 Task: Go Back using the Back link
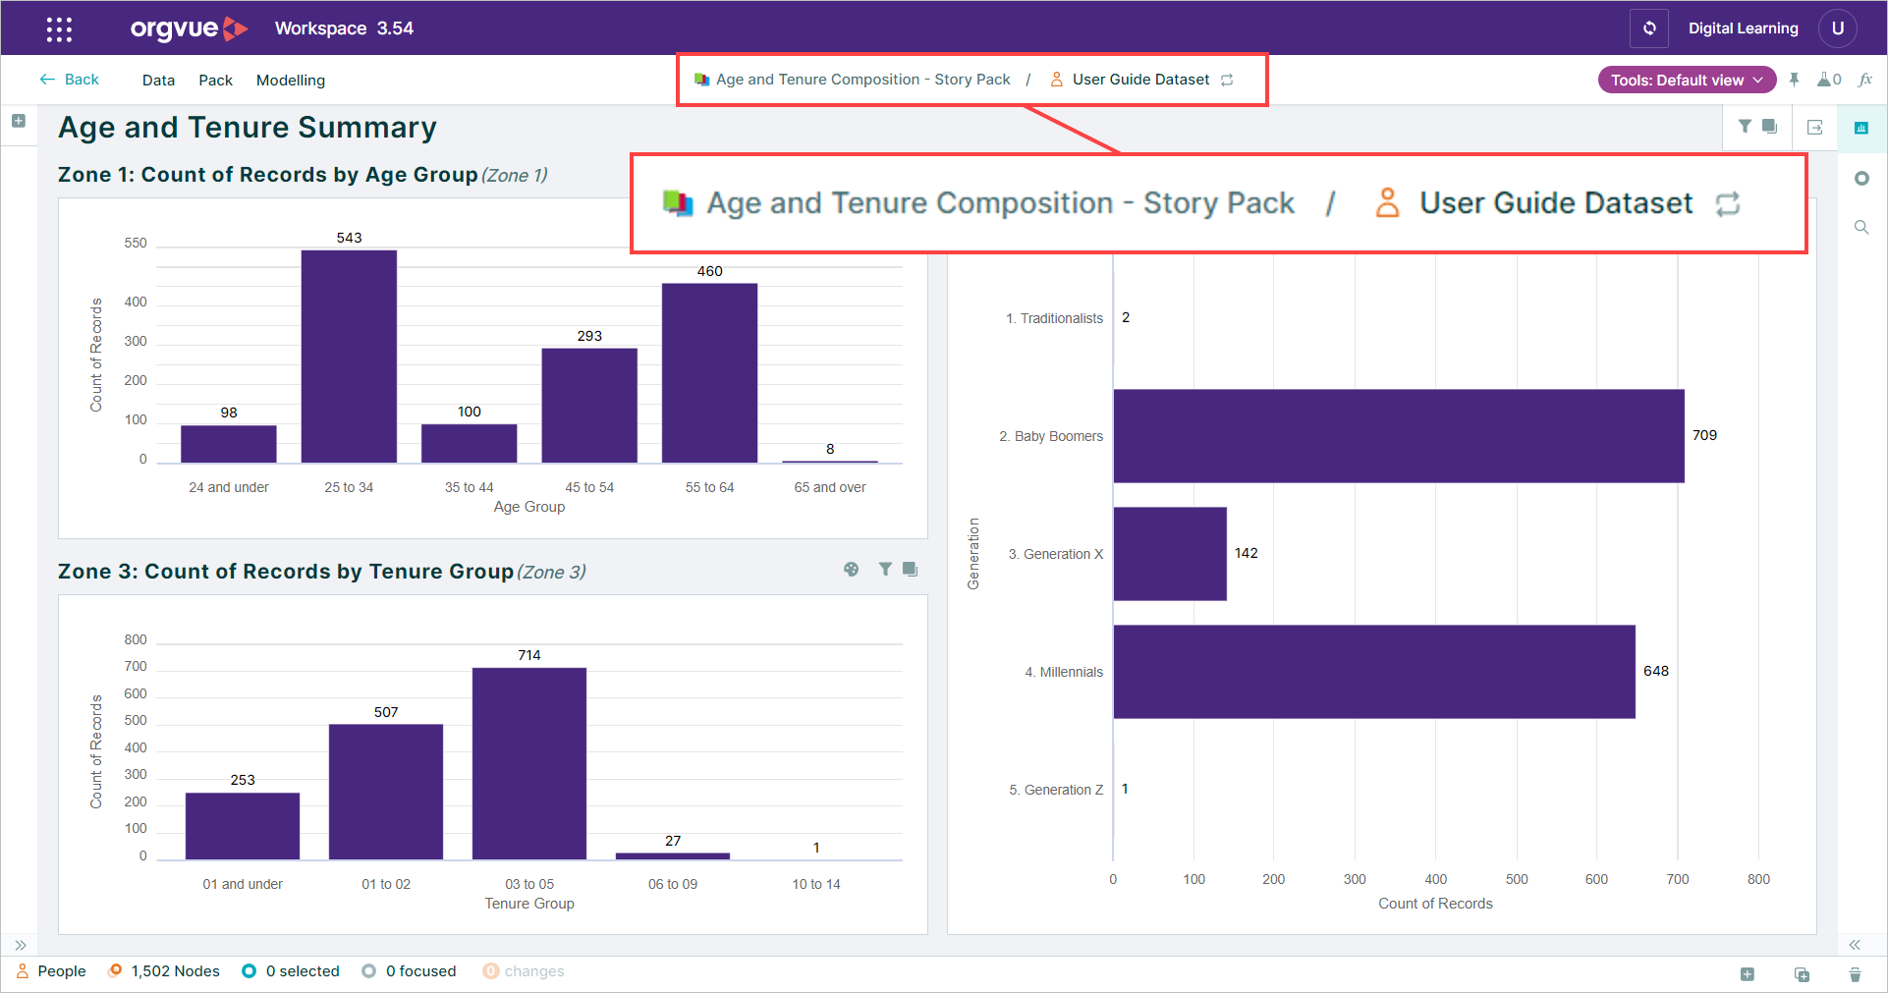tap(70, 80)
